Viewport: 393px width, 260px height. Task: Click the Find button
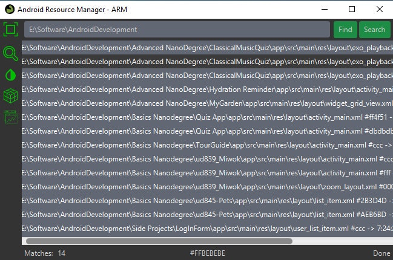[x=345, y=30]
